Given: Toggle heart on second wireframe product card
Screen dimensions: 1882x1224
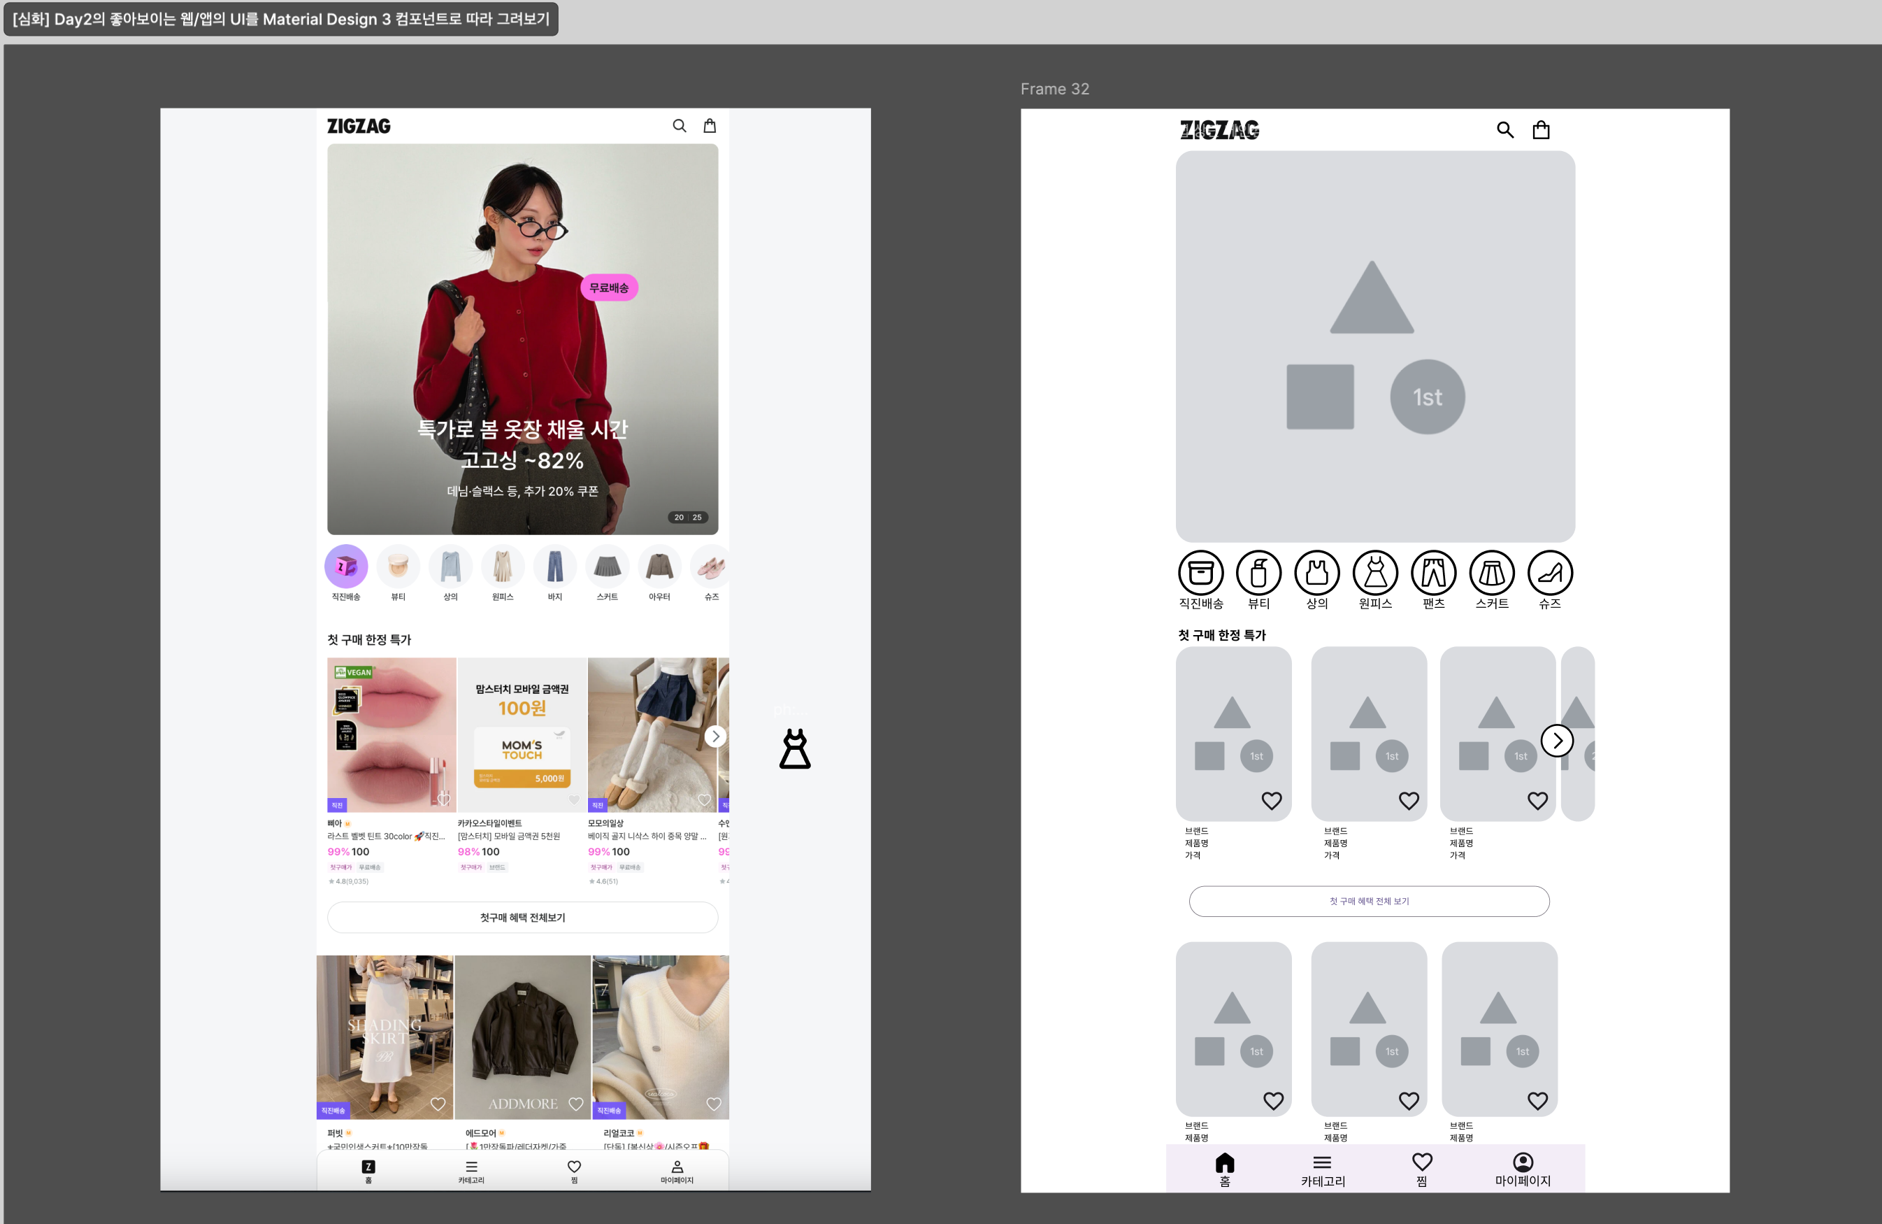Looking at the screenshot, I should point(1408,801).
